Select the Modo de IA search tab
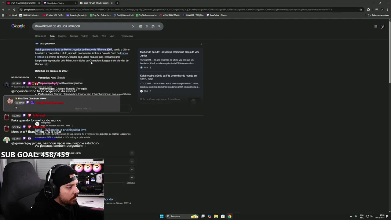This screenshot has height=220, width=391. click(x=41, y=36)
